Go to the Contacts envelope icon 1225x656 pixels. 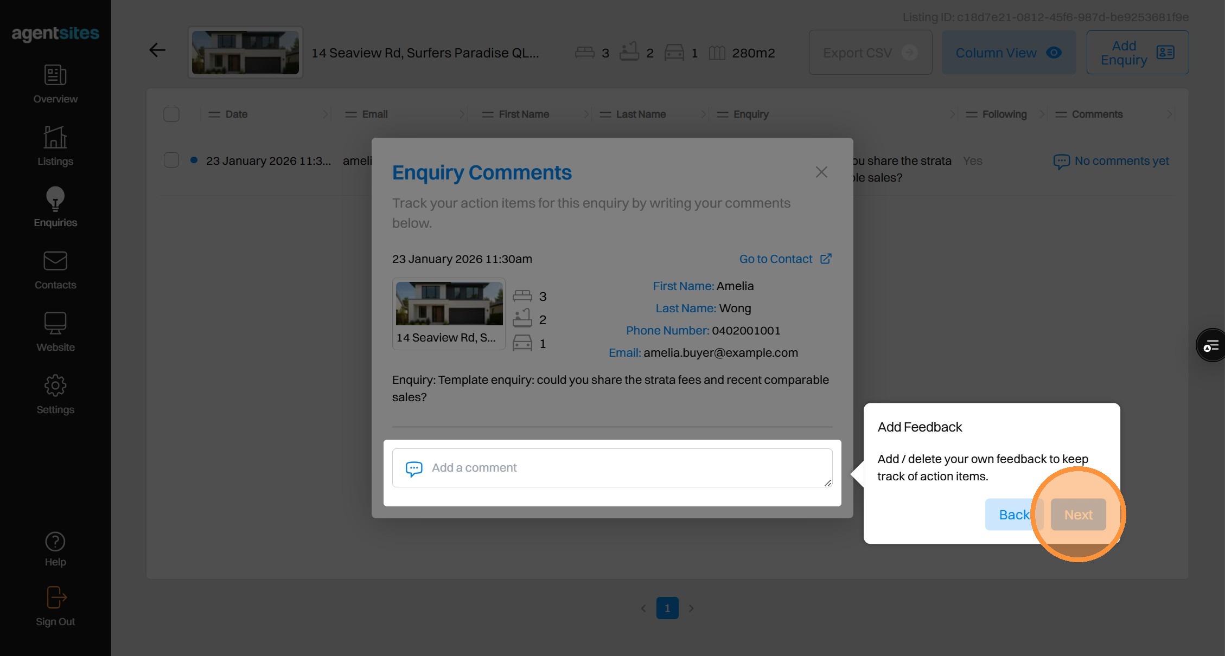tap(55, 261)
